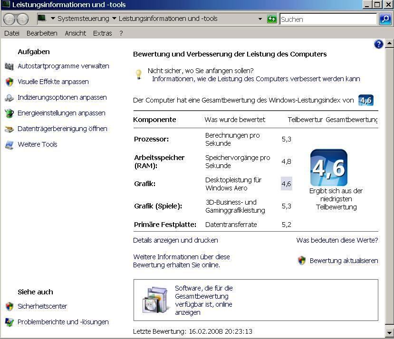Click the Weitere Tools laptop icon
Screen dimensions: 394x339
[x=10, y=145]
